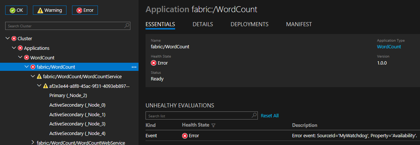Select the ActiveSecondary (_Node_3) replica
The height and width of the screenshot is (145, 420).
point(78,124)
